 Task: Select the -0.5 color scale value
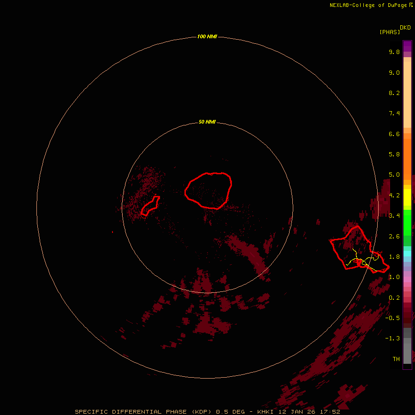point(392,318)
